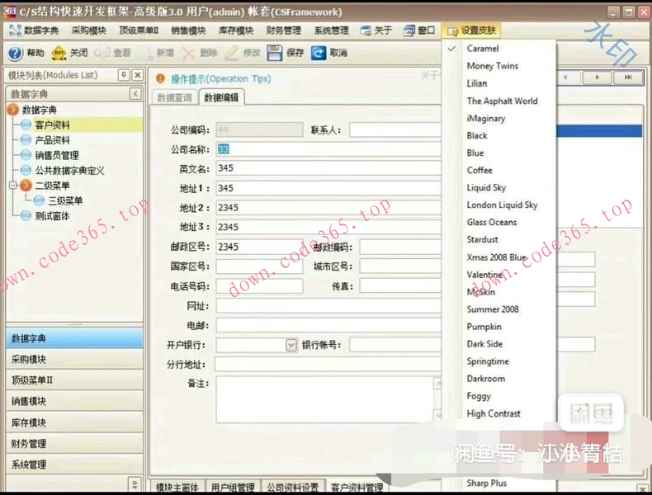Click the Close toolbar button with exit icon
The width and height of the screenshot is (652, 495).
tap(69, 53)
